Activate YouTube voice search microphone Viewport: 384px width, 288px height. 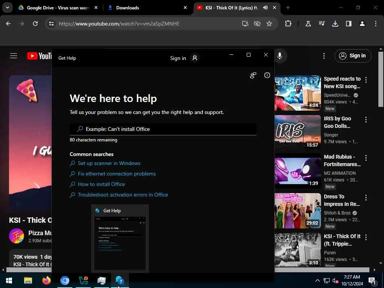(280, 56)
